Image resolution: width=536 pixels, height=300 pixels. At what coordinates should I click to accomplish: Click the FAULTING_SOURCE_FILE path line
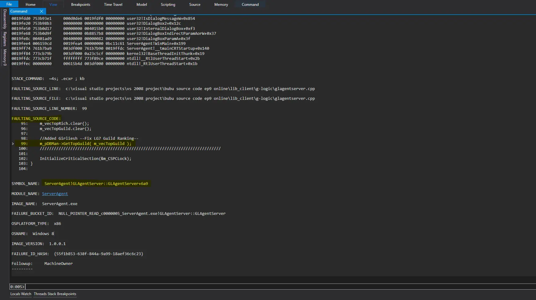point(163,98)
